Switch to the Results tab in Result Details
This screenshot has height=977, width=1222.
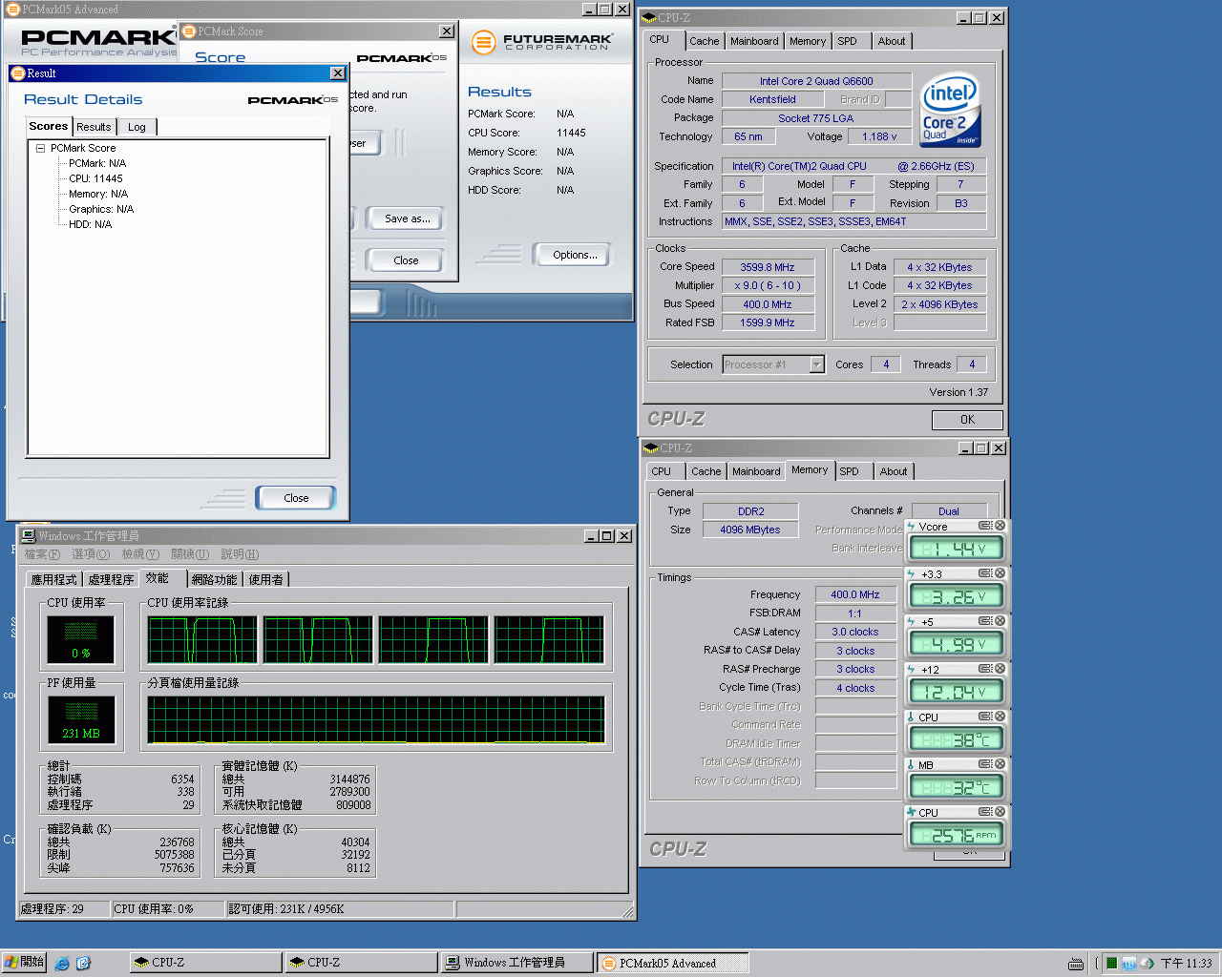(x=94, y=127)
